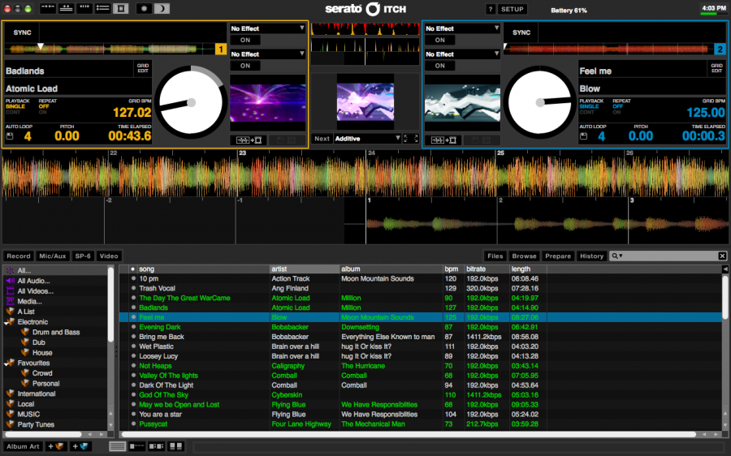Click GRID EDIT on deck 1
The height and width of the screenshot is (456, 731).
pyautogui.click(x=143, y=68)
